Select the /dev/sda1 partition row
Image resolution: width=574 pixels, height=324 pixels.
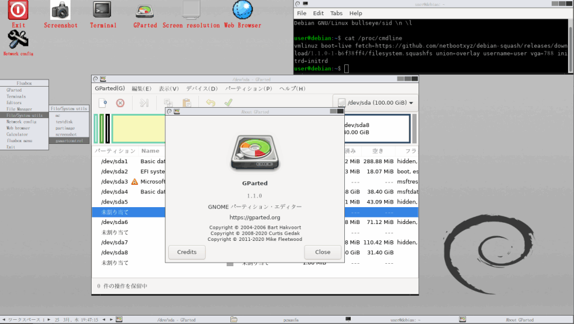255,161
